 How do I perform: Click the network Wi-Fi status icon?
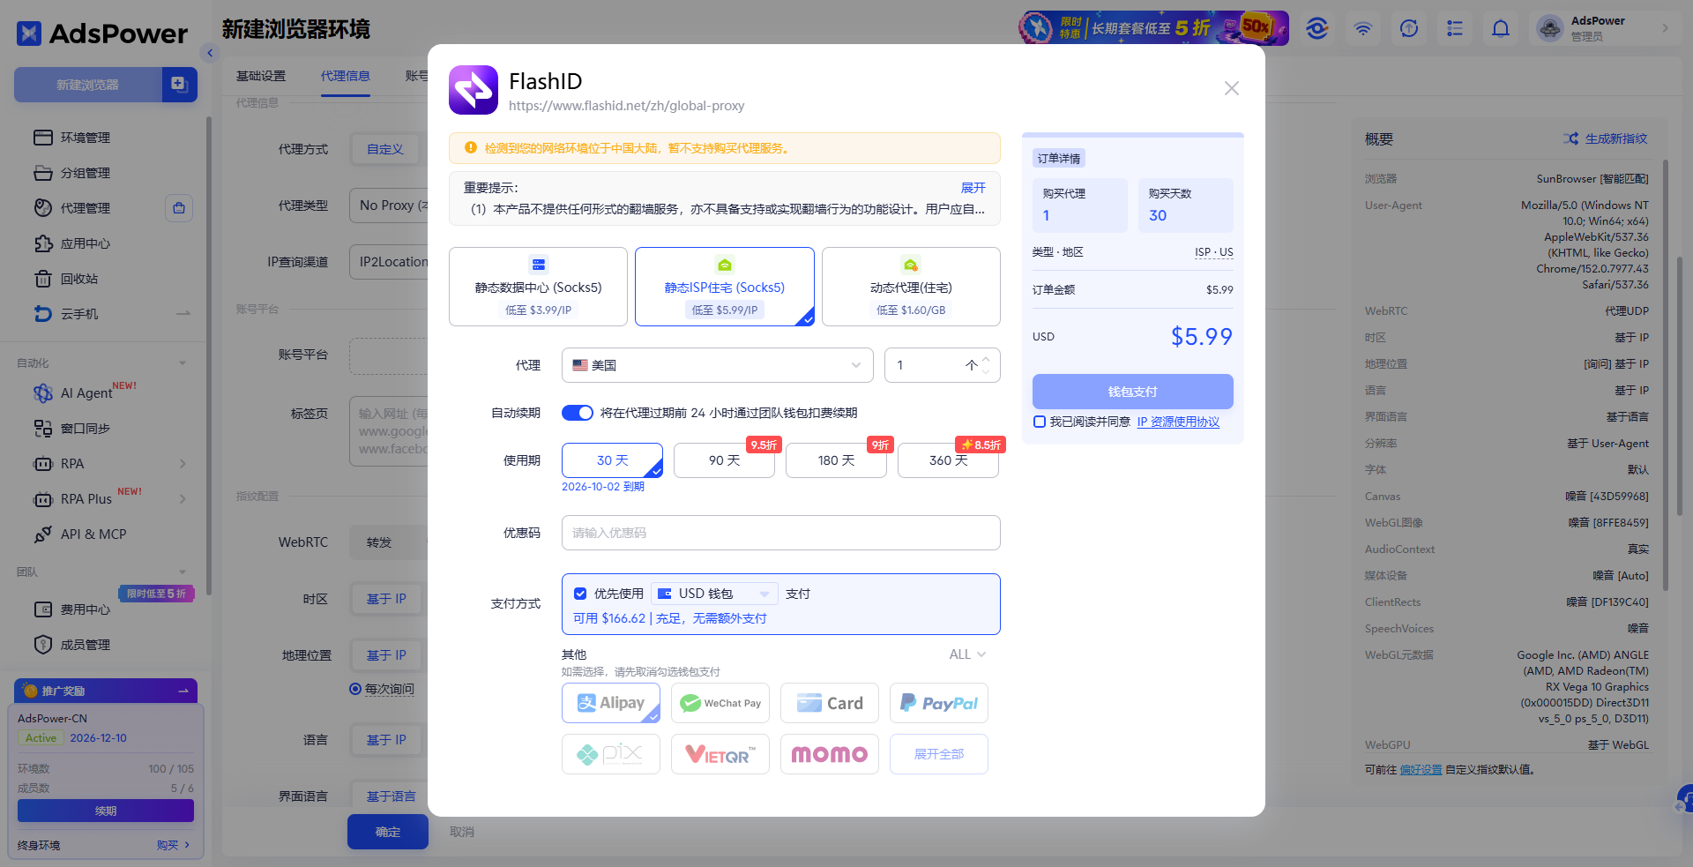click(1363, 29)
